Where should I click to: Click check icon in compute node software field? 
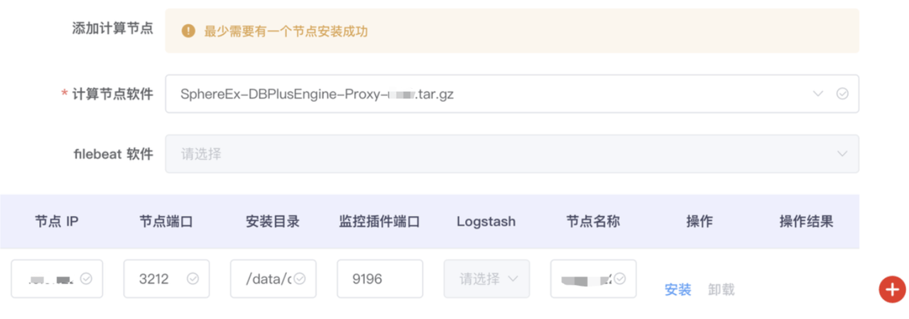tap(842, 94)
